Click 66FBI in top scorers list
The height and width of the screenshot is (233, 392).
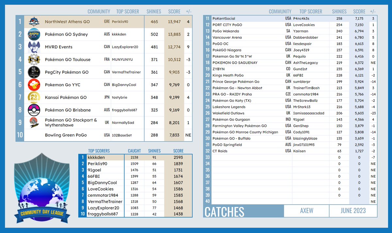[93, 176]
